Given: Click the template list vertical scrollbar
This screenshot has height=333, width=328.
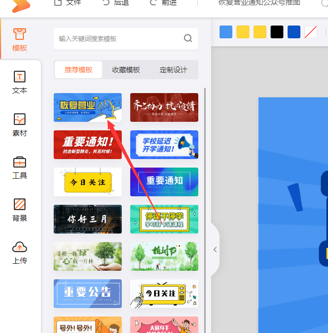Looking at the screenshot, I should 205,210.
